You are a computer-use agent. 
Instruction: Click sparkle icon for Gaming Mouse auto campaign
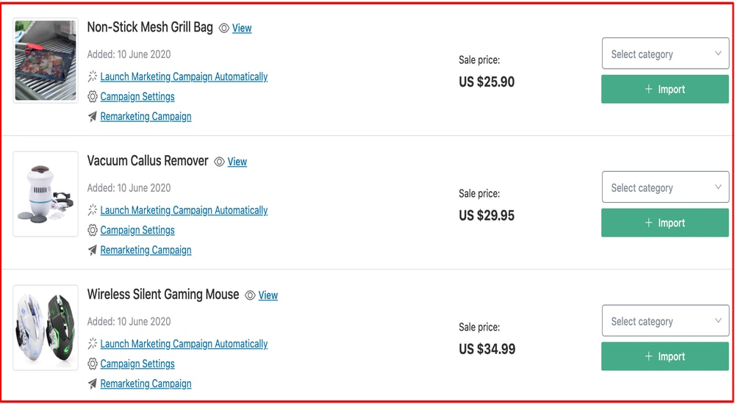(93, 344)
